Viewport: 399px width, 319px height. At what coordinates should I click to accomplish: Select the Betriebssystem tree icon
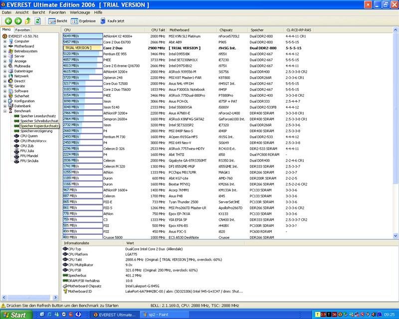click(x=10, y=51)
